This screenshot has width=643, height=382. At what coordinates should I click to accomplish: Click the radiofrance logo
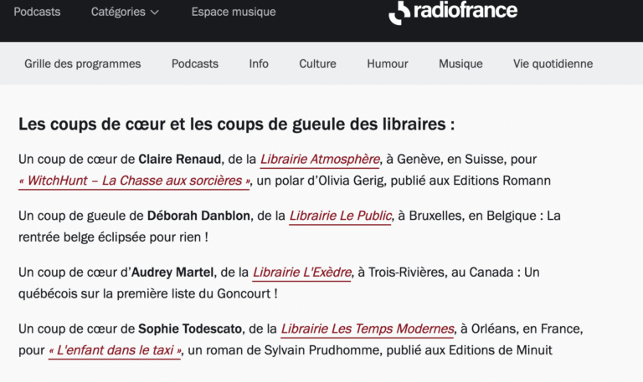click(453, 12)
